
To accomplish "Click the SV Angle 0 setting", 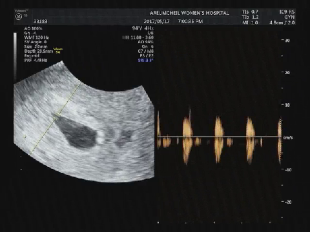I will pyautogui.click(x=36, y=42).
